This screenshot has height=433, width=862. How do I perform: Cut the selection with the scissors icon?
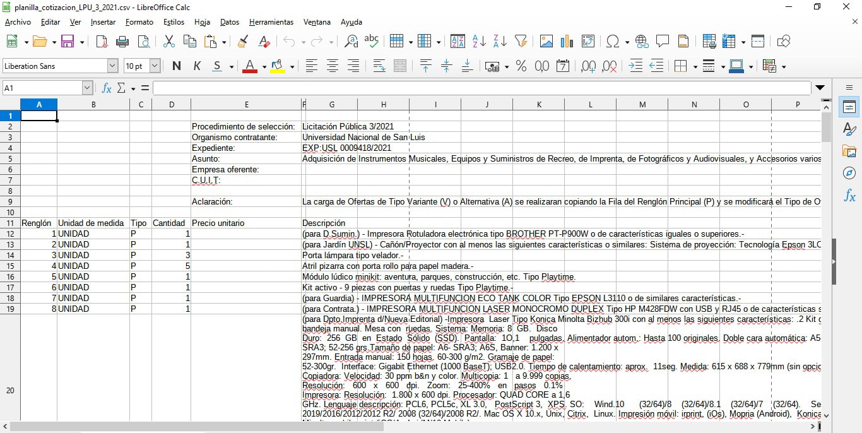169,42
